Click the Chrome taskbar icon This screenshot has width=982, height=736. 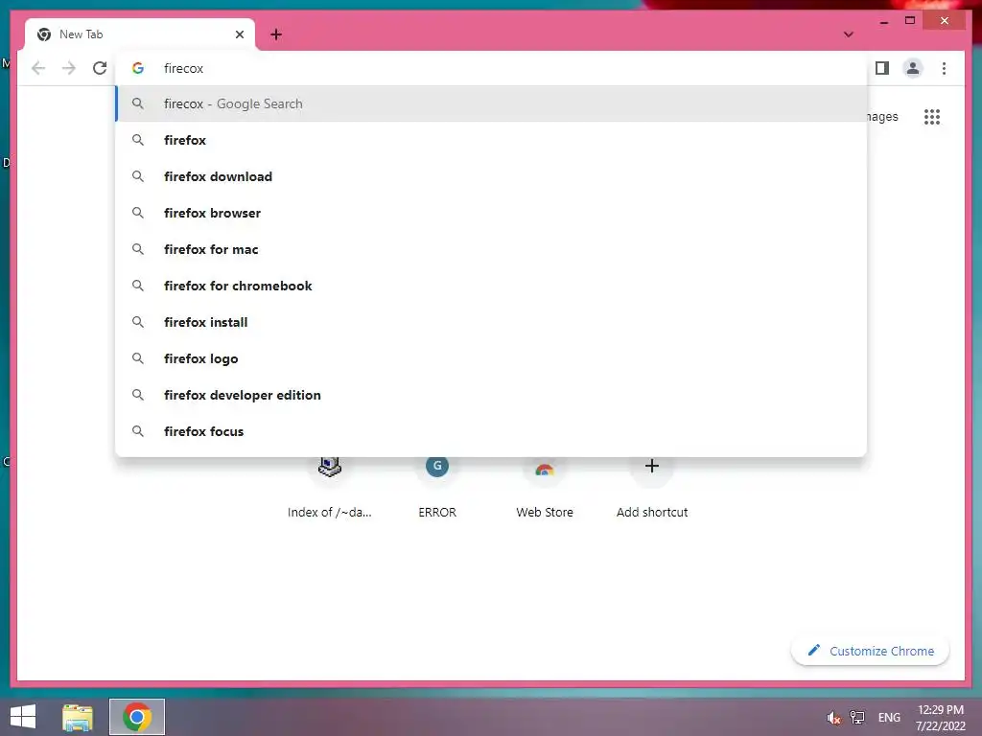137,717
